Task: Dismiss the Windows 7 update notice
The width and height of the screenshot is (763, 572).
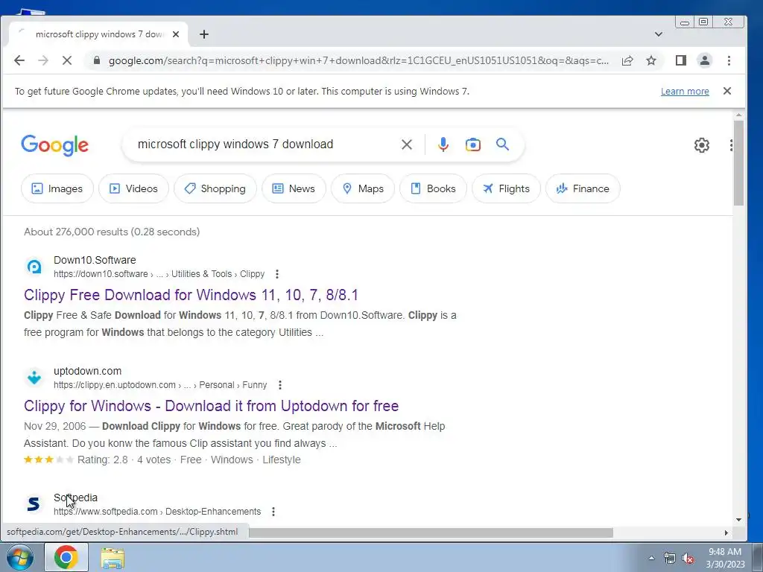Action: click(x=727, y=91)
